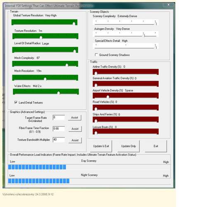
Task: Toggle the Land Detail Textures checkbox
Action: [16, 102]
